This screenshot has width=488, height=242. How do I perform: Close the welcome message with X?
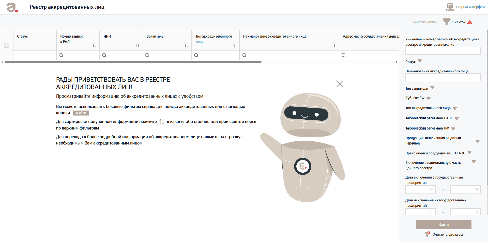coord(340,84)
